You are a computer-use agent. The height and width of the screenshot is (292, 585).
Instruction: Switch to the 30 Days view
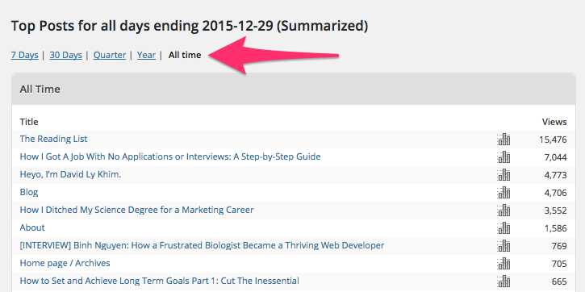[65, 55]
